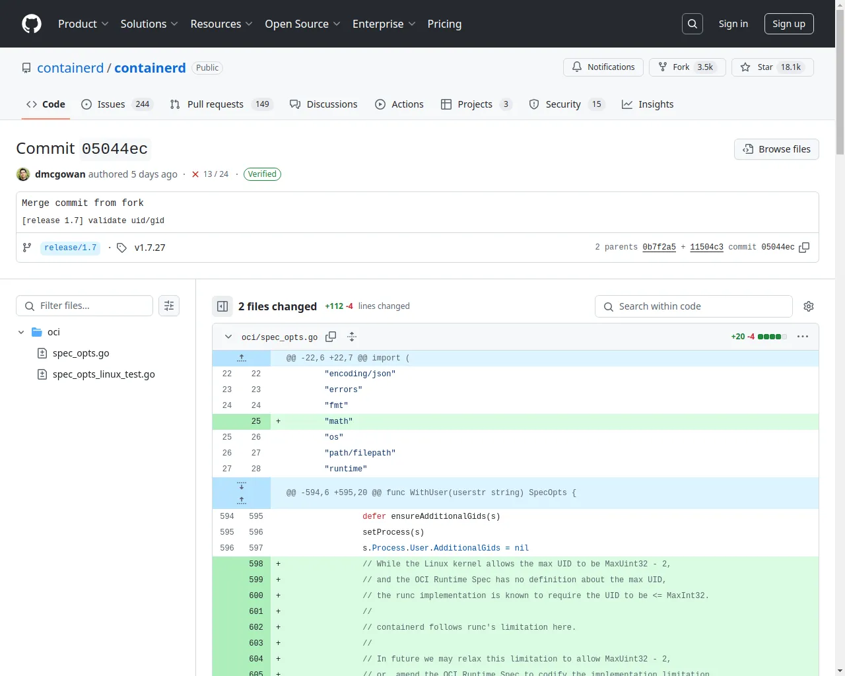Click line number 598 in diff
Image resolution: width=845 pixels, height=676 pixels.
pos(256,564)
